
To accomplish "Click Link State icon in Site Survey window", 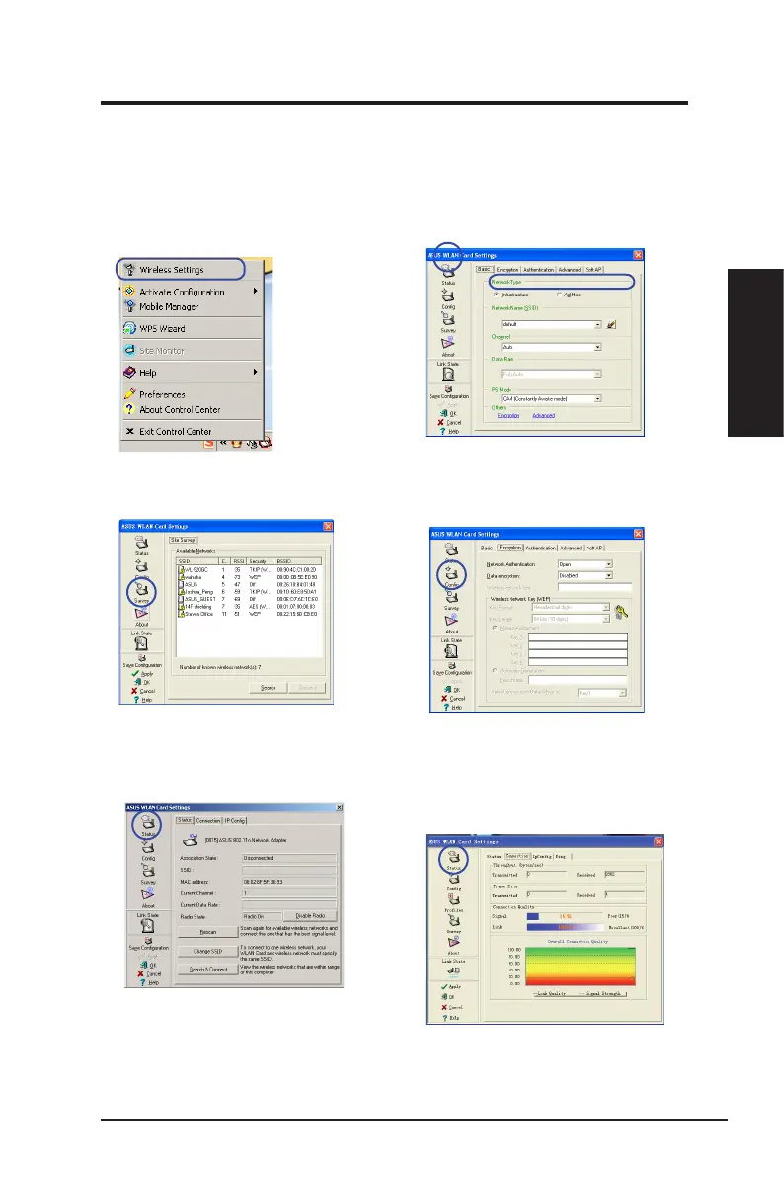I will pyautogui.click(x=141, y=643).
